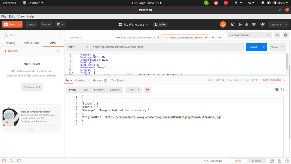This screenshot has width=291, height=164.
Task: Open the satellite capture requests icon
Action: coord(232,24)
